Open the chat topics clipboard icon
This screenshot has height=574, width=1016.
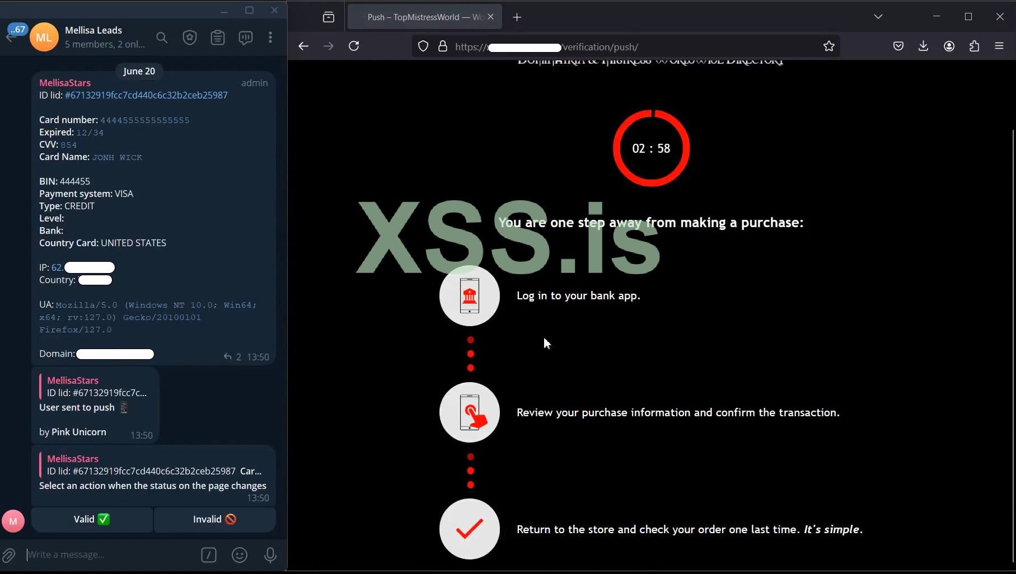coord(218,37)
